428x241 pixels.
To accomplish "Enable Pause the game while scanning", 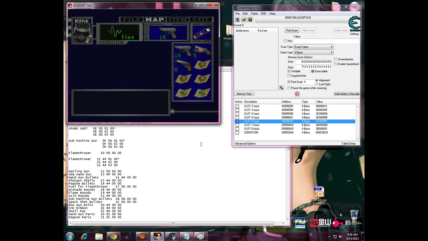I will (289, 88).
